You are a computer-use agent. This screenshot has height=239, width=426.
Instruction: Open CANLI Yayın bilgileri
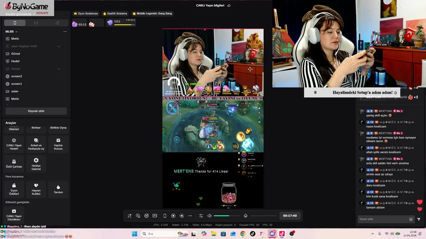click(x=210, y=6)
